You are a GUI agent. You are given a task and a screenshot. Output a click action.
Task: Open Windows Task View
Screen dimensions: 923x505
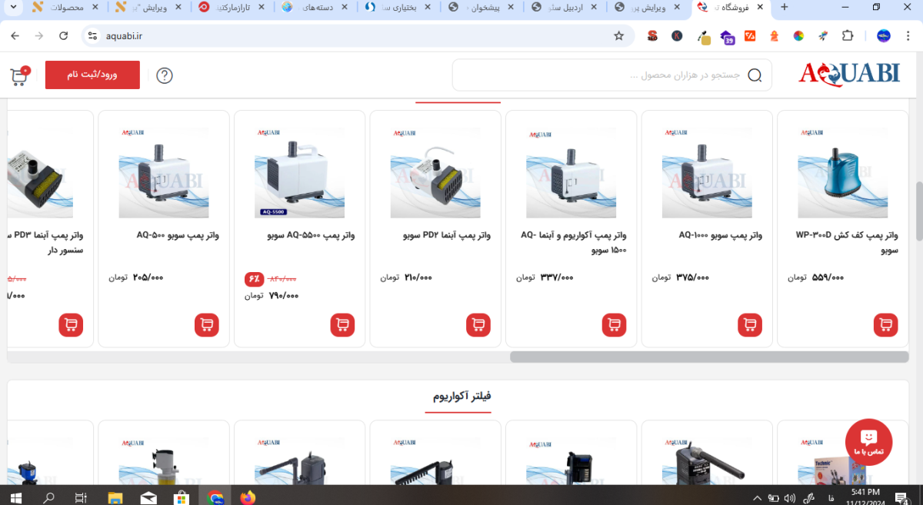click(x=82, y=497)
